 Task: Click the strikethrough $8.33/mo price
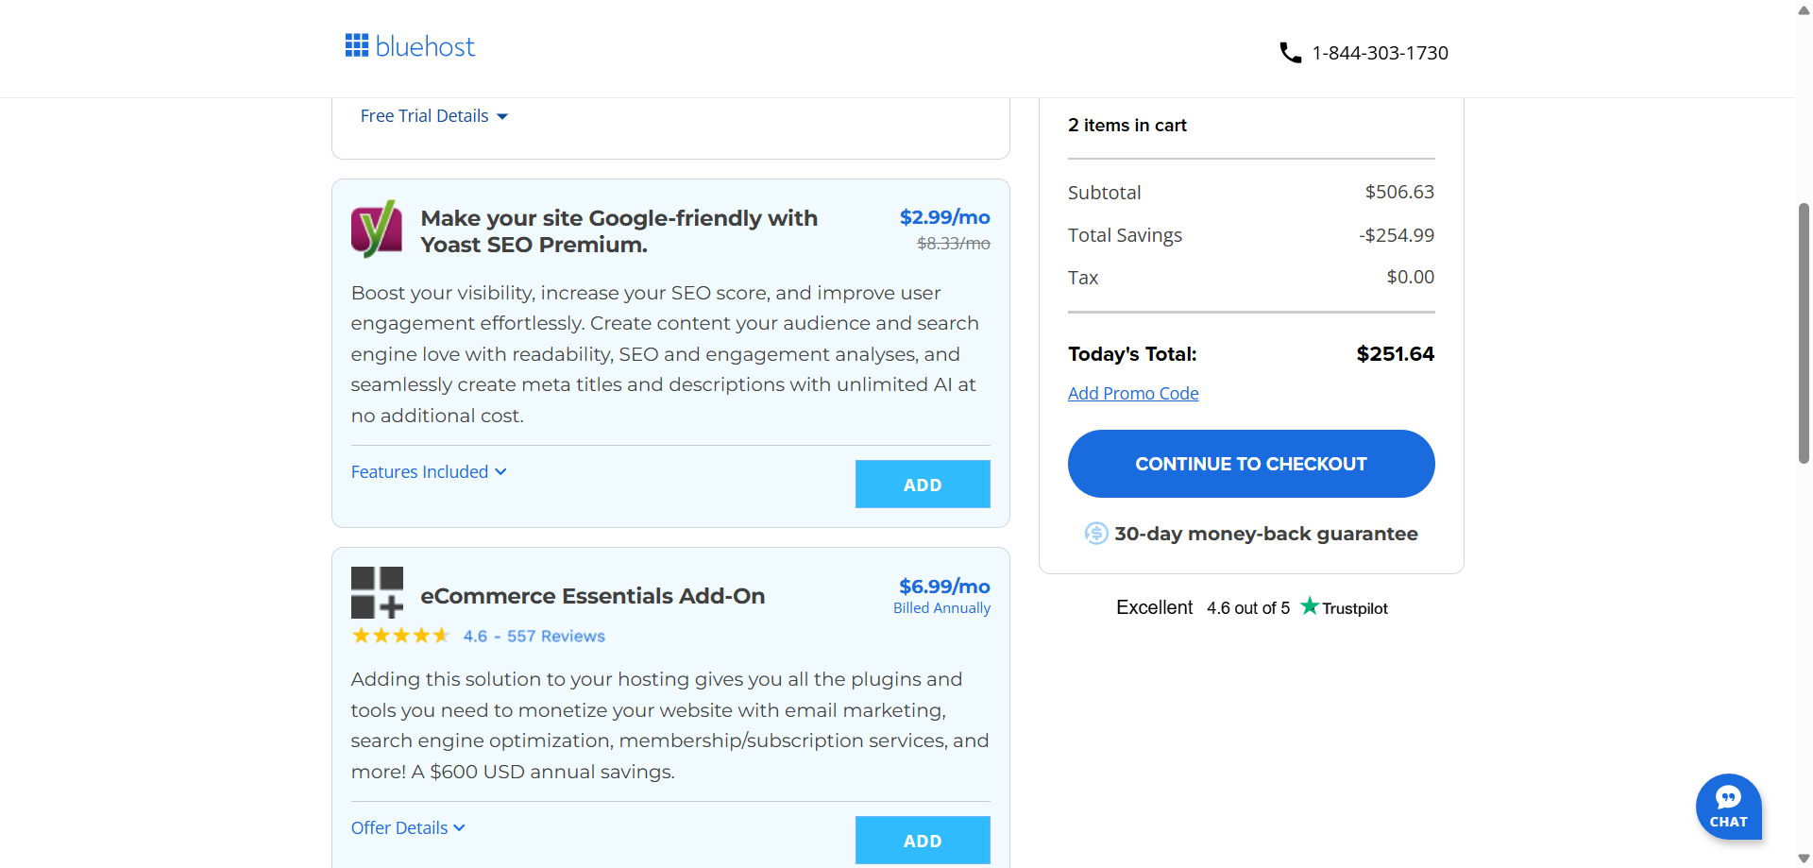[x=954, y=244]
